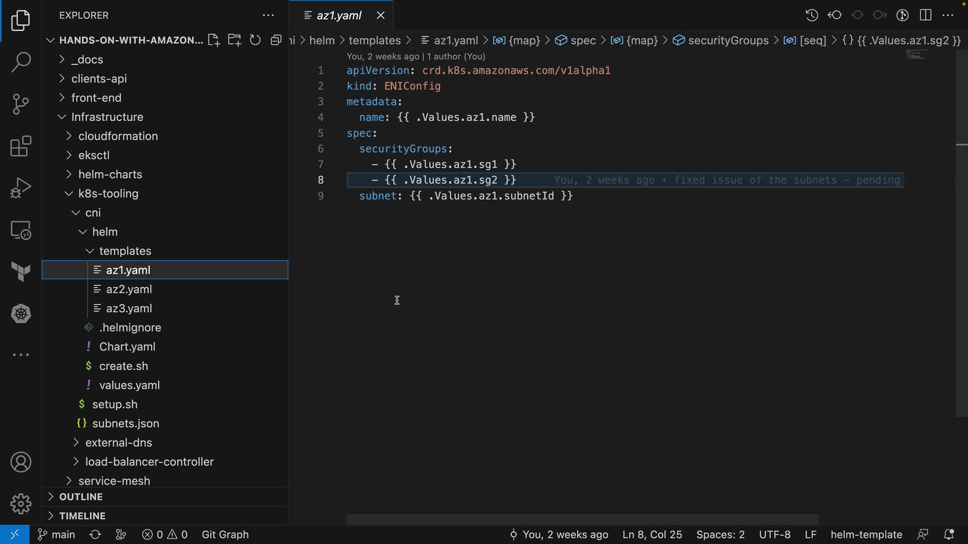This screenshot has width=968, height=544.
Task: Expand the cloudformation folder
Action: (x=118, y=136)
